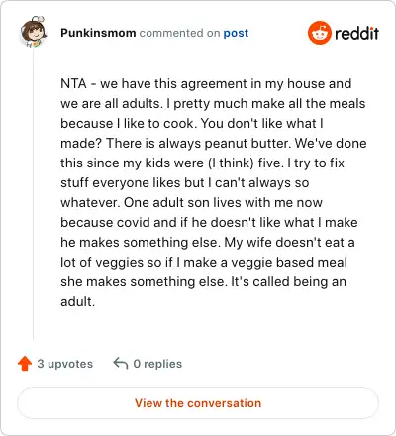Click the "3 upvotes" count label
Screen dimensions: 396x436
[x=65, y=364]
